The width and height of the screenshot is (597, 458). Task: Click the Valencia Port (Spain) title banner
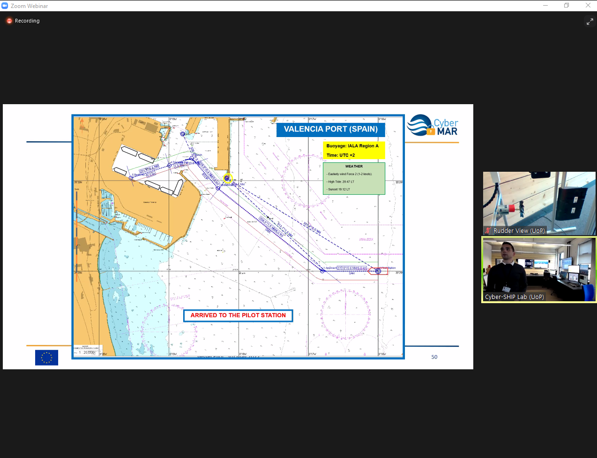coord(330,129)
